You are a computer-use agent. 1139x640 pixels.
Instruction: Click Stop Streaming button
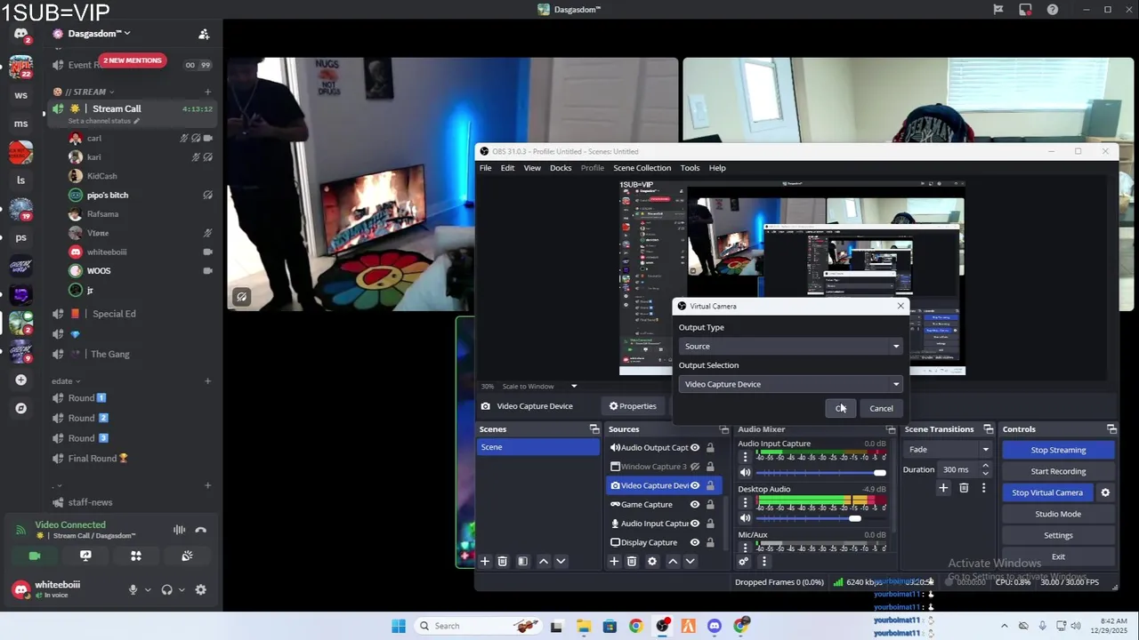click(1058, 450)
